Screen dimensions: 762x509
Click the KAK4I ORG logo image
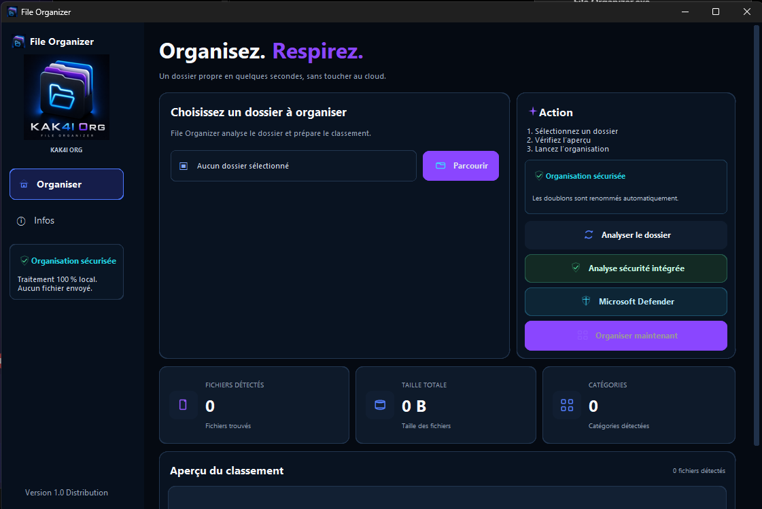(67, 97)
